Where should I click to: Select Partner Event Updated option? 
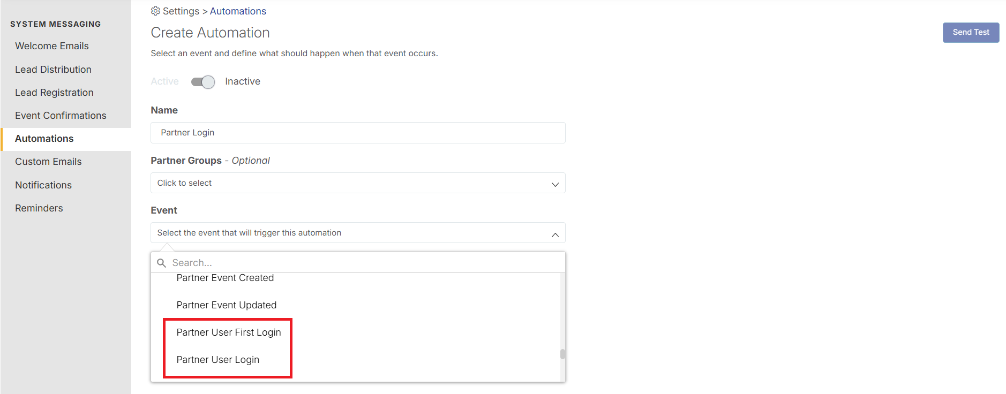pyautogui.click(x=227, y=305)
